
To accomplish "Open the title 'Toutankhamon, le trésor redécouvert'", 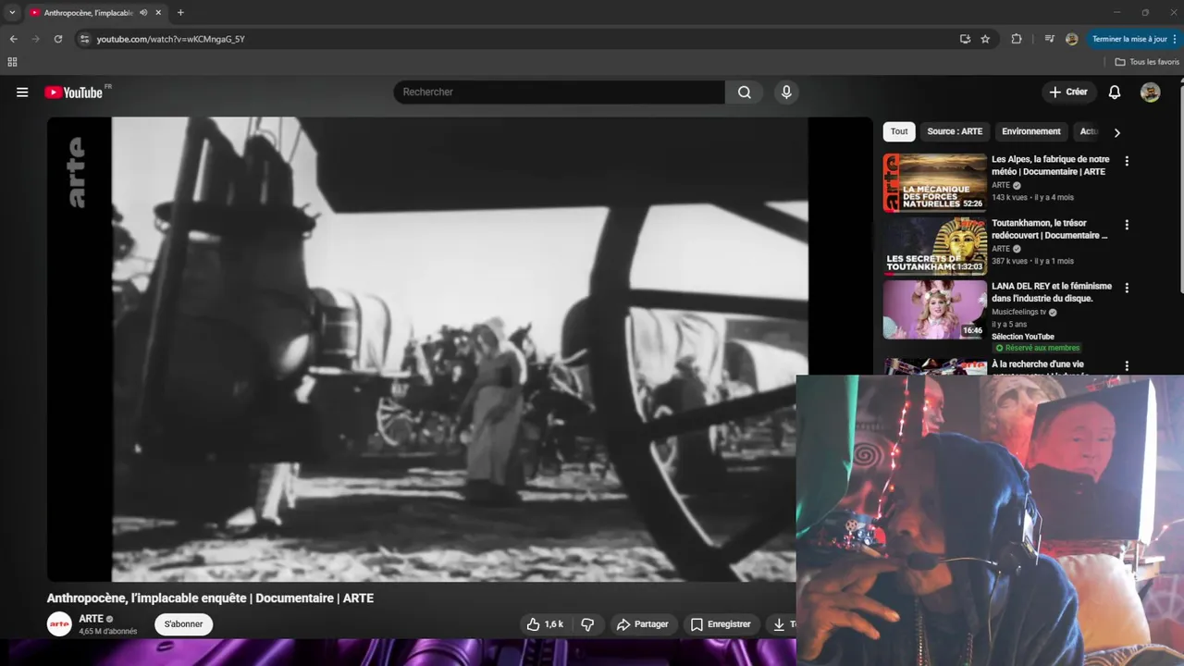I will click(1050, 229).
